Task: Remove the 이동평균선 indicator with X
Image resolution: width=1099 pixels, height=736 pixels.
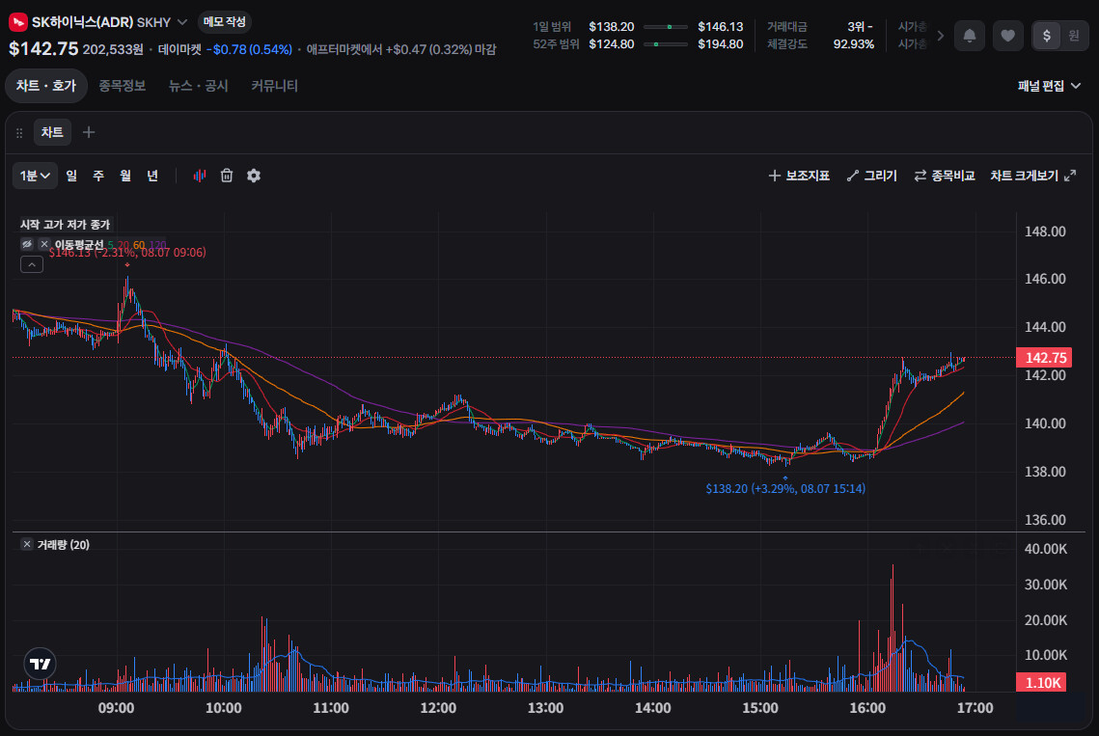Action: [44, 244]
